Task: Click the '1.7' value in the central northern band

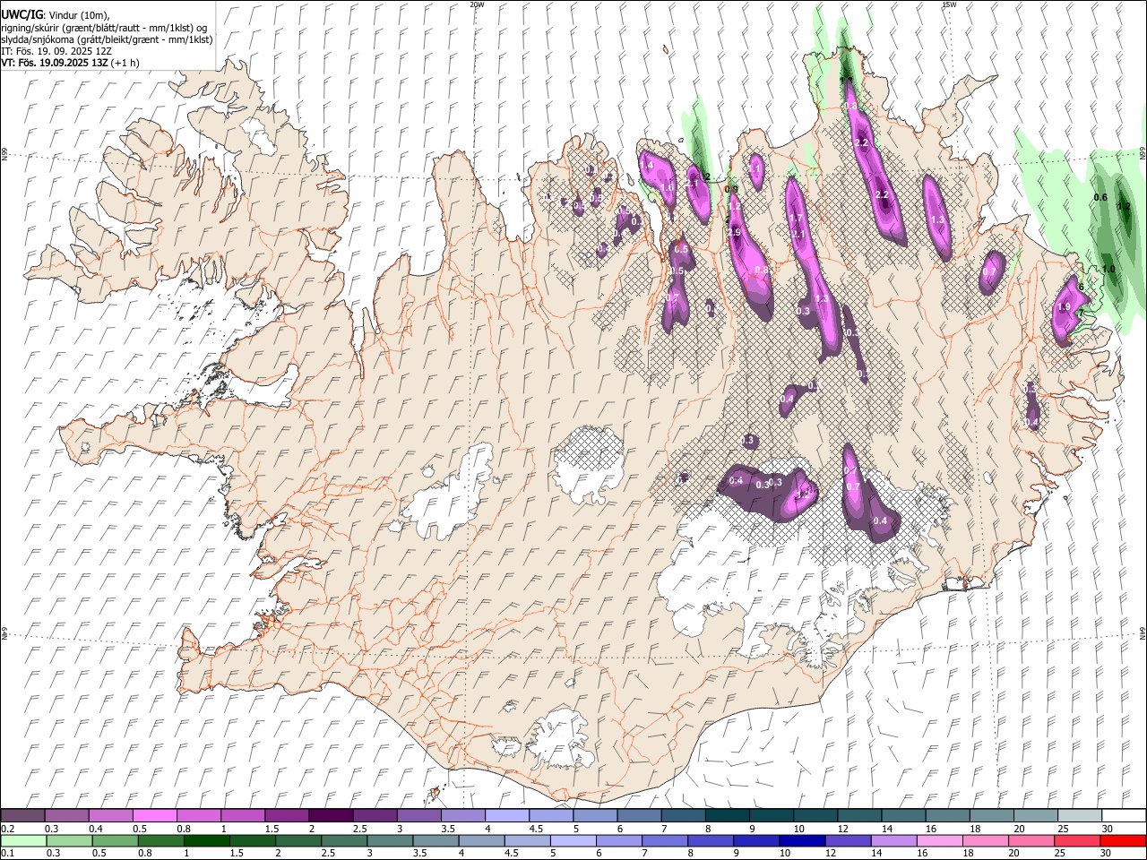Action: [x=795, y=218]
